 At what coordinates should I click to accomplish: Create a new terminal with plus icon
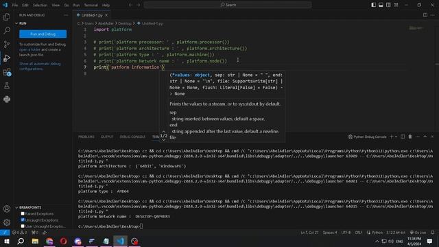[x=392, y=137]
